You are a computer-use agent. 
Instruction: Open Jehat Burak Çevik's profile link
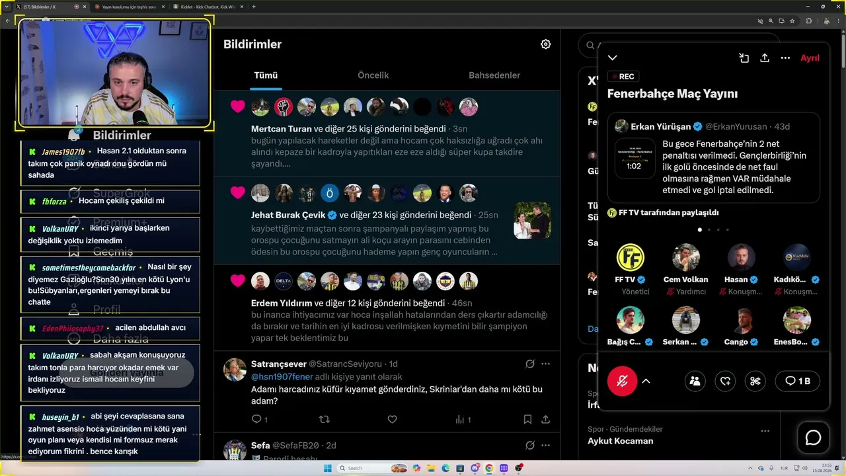289,215
